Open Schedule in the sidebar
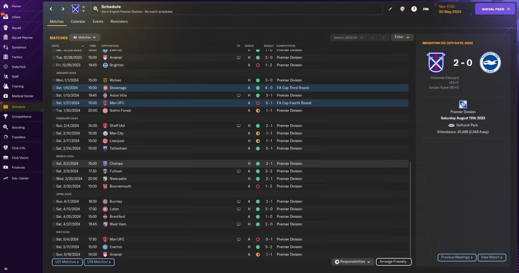Image resolution: width=519 pixels, height=273 pixels. (21, 107)
